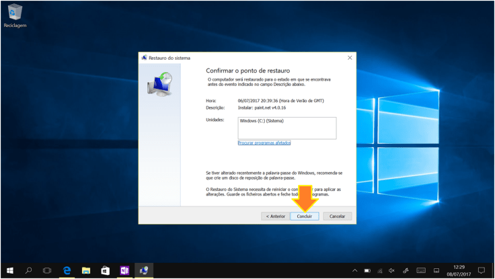Open File Explorer from the taskbar
Screen dimensions: 495x279
(x=86, y=270)
